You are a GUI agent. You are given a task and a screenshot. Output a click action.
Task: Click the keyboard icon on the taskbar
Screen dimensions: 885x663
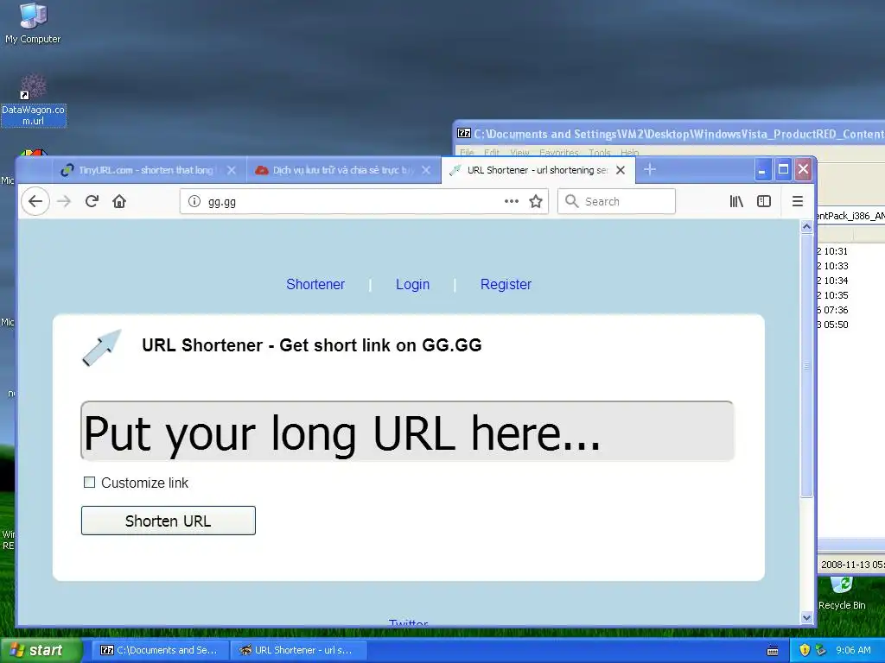773,651
